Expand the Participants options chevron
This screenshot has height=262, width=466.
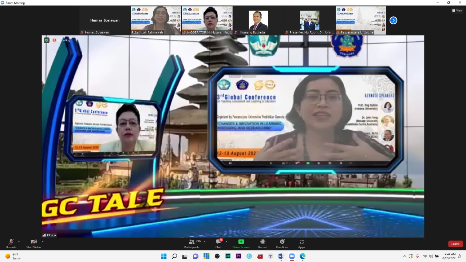(x=204, y=242)
